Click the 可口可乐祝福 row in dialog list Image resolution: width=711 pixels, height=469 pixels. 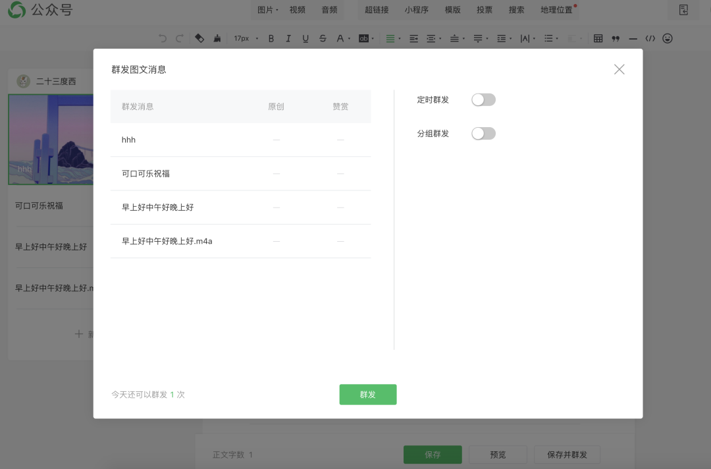pos(240,174)
